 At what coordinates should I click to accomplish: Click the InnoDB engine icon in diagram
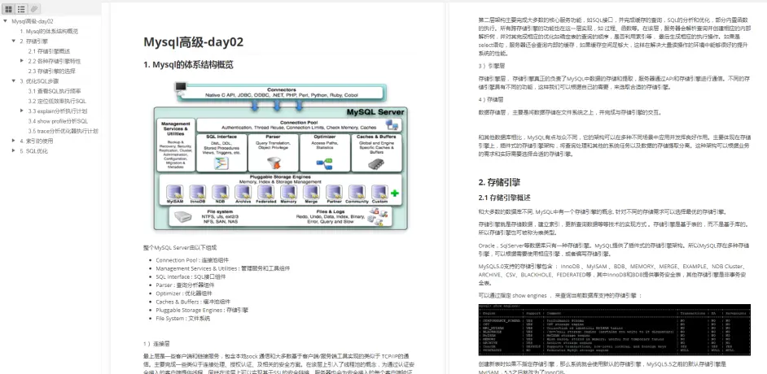tap(197, 192)
